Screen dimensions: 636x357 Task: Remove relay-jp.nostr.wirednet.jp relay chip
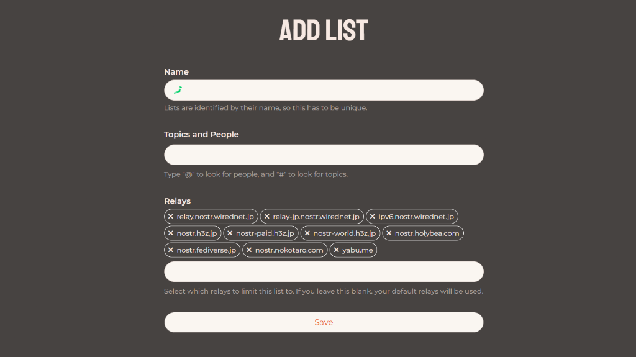click(266, 217)
